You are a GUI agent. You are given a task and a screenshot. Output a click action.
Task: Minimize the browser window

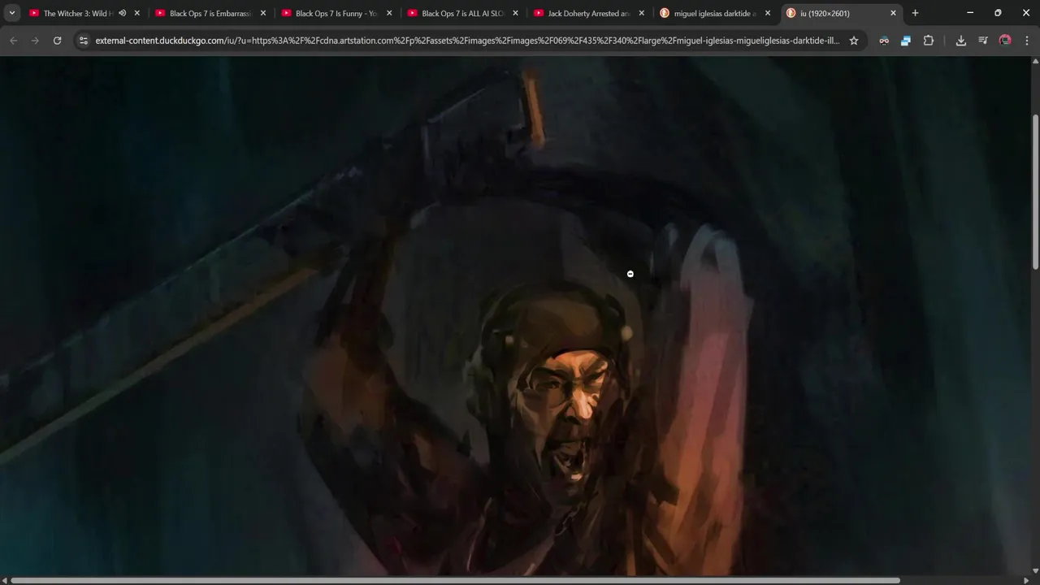(969, 13)
